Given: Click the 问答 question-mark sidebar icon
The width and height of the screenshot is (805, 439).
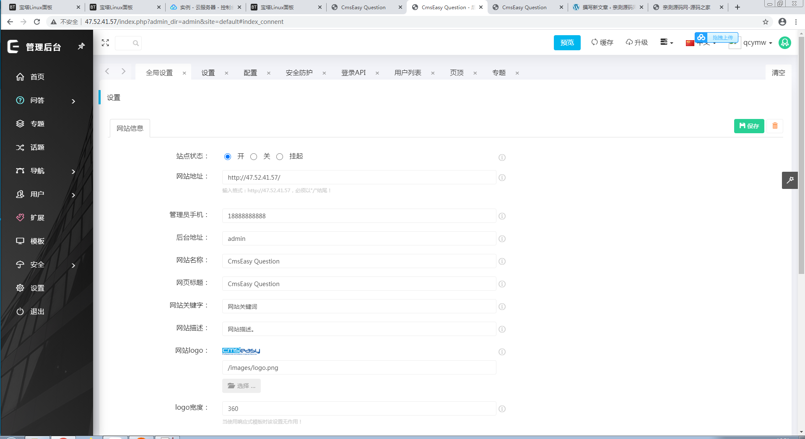Looking at the screenshot, I should tap(20, 100).
